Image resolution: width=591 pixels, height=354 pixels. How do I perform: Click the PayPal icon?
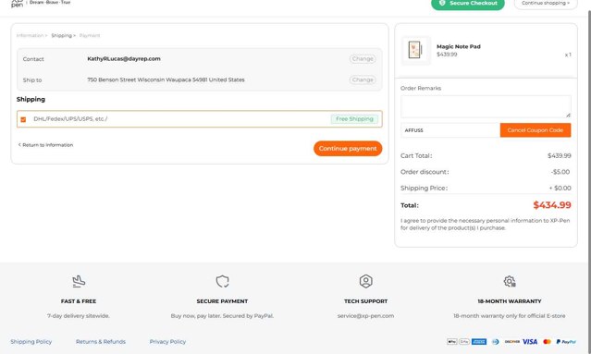tap(566, 342)
